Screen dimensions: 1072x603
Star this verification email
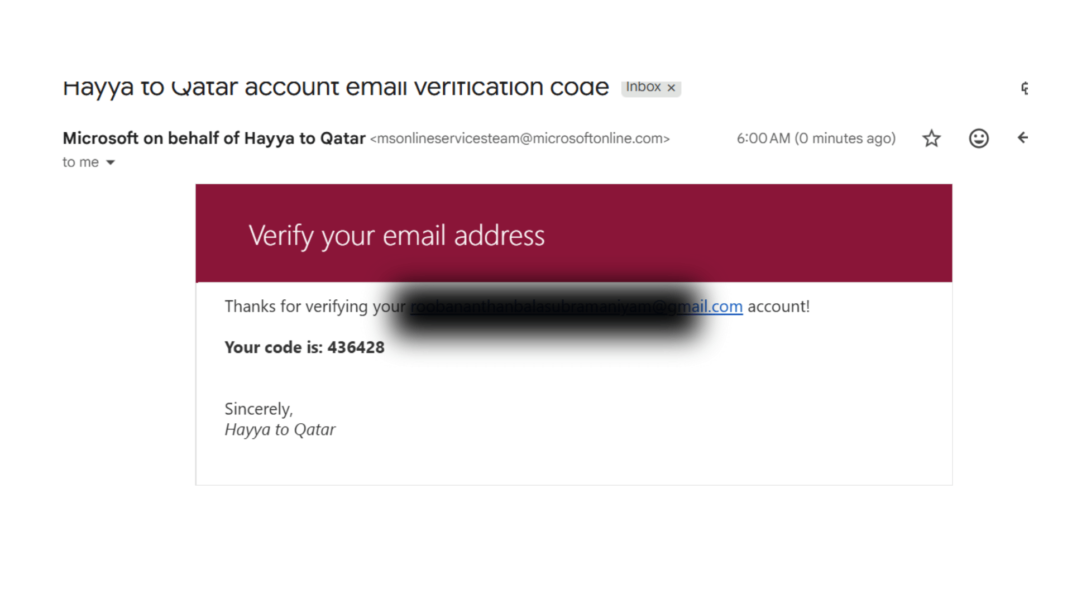tap(931, 138)
